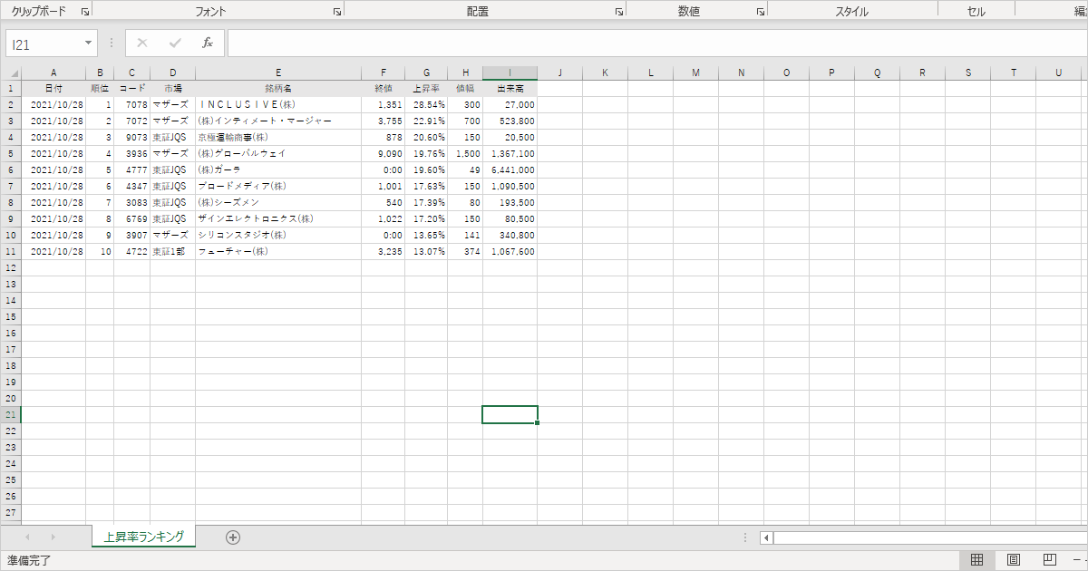
Task: Click the スタイル ribbon group label
Action: click(851, 12)
